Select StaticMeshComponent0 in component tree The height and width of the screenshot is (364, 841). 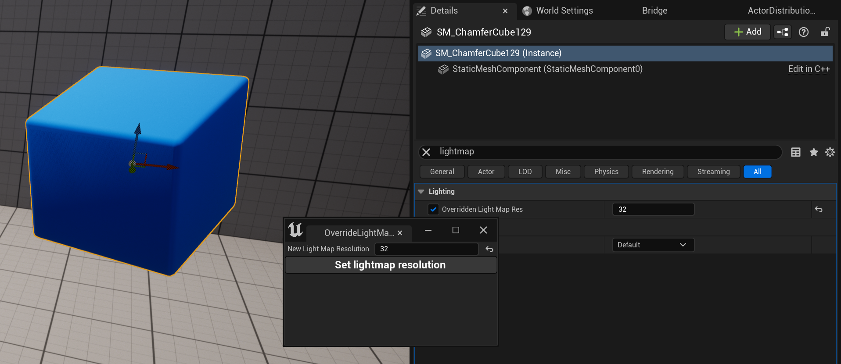point(547,69)
